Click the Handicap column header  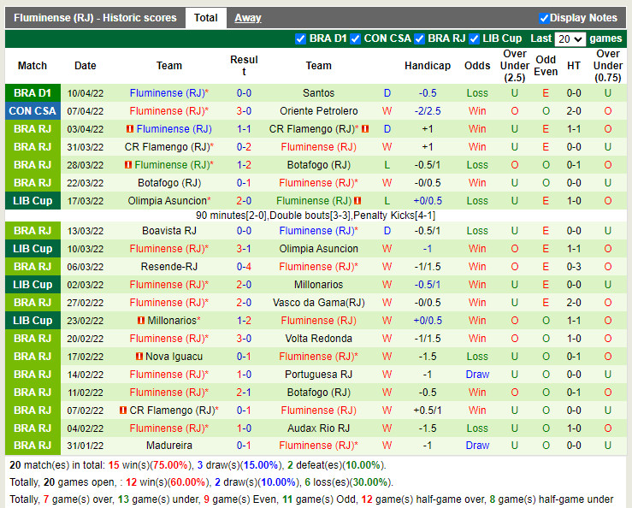click(428, 66)
